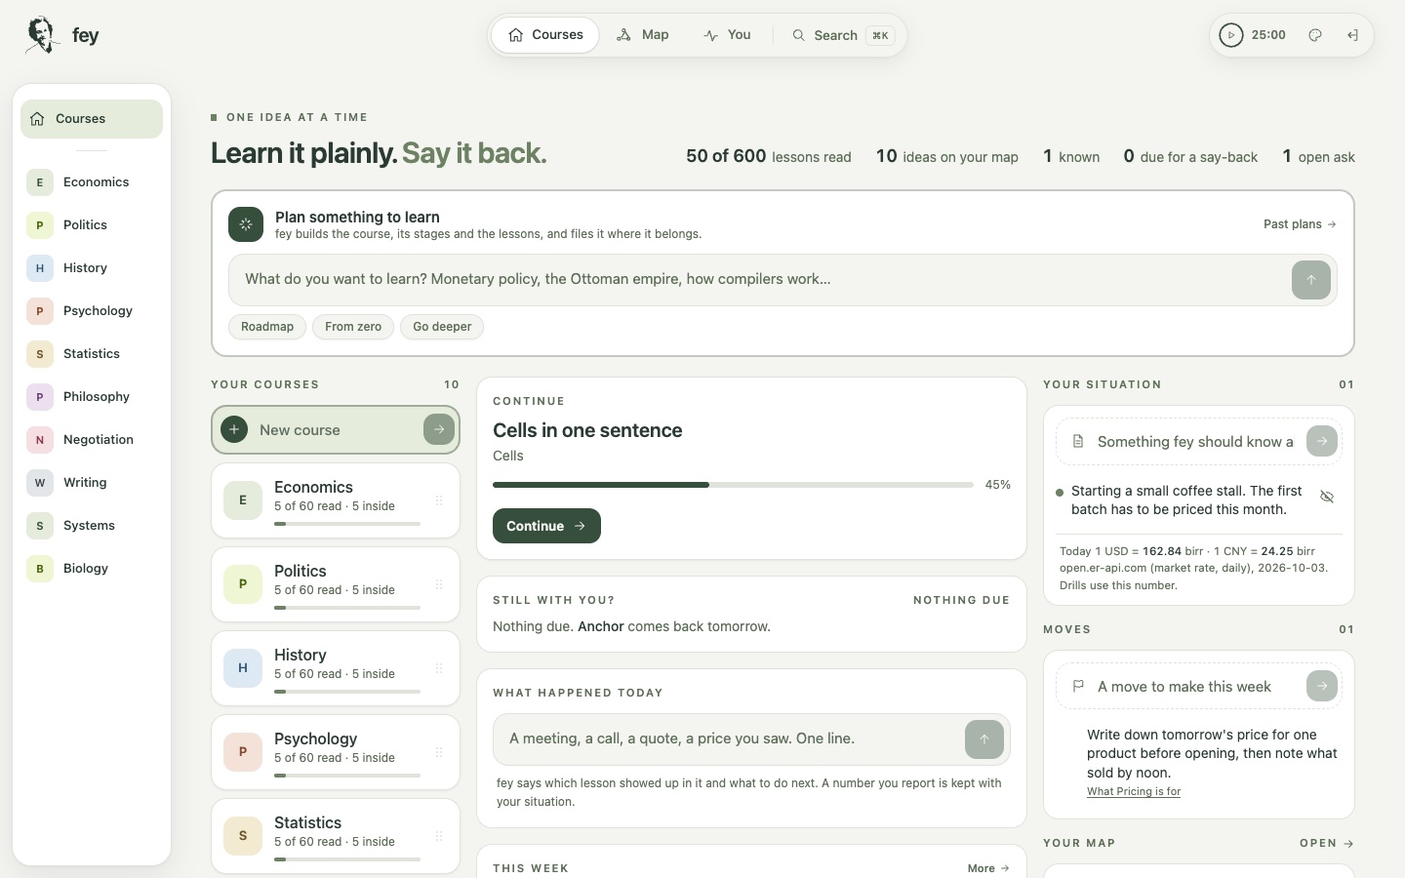
Task: Submit the plan with the up arrow
Action: [1311, 280]
